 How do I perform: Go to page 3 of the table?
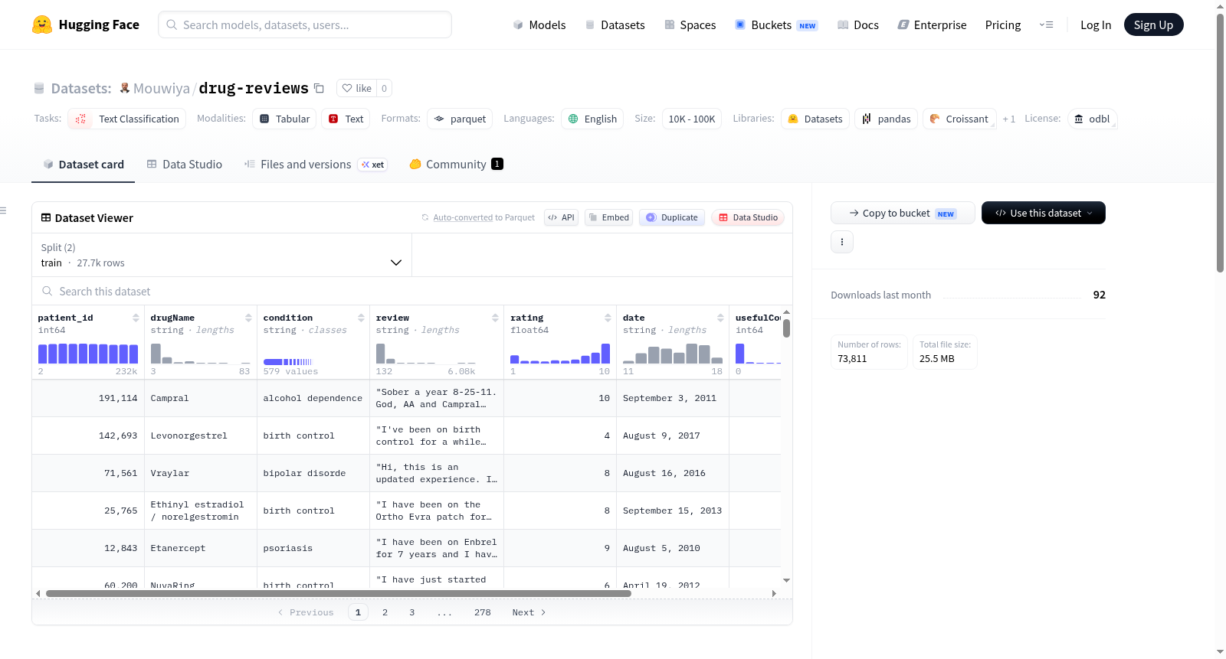(x=411, y=612)
